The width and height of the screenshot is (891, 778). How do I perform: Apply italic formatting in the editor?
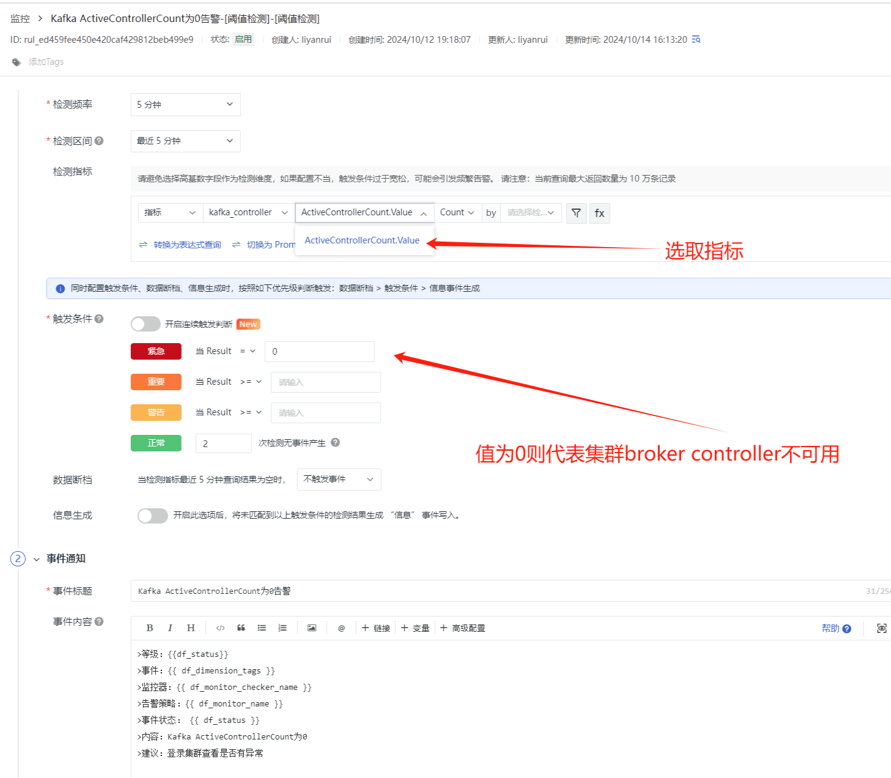170,628
